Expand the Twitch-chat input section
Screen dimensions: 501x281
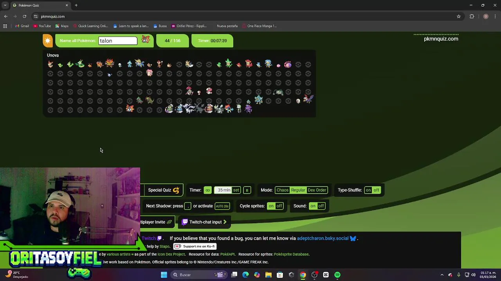tap(204, 222)
